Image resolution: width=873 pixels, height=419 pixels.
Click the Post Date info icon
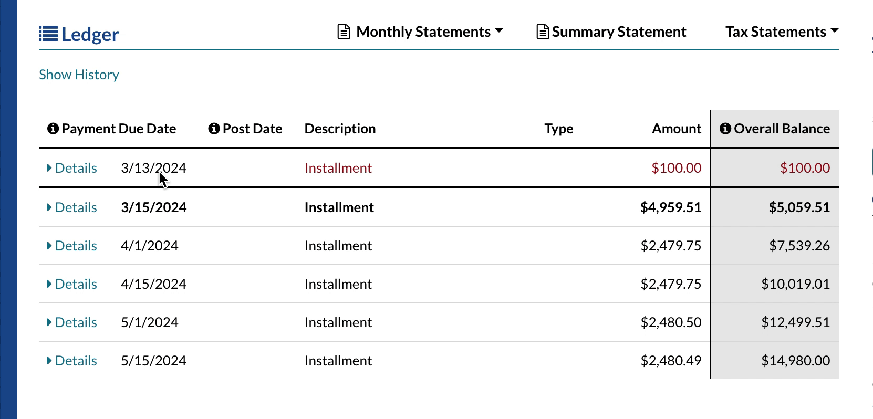214,129
